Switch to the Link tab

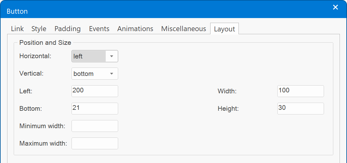[17, 29]
